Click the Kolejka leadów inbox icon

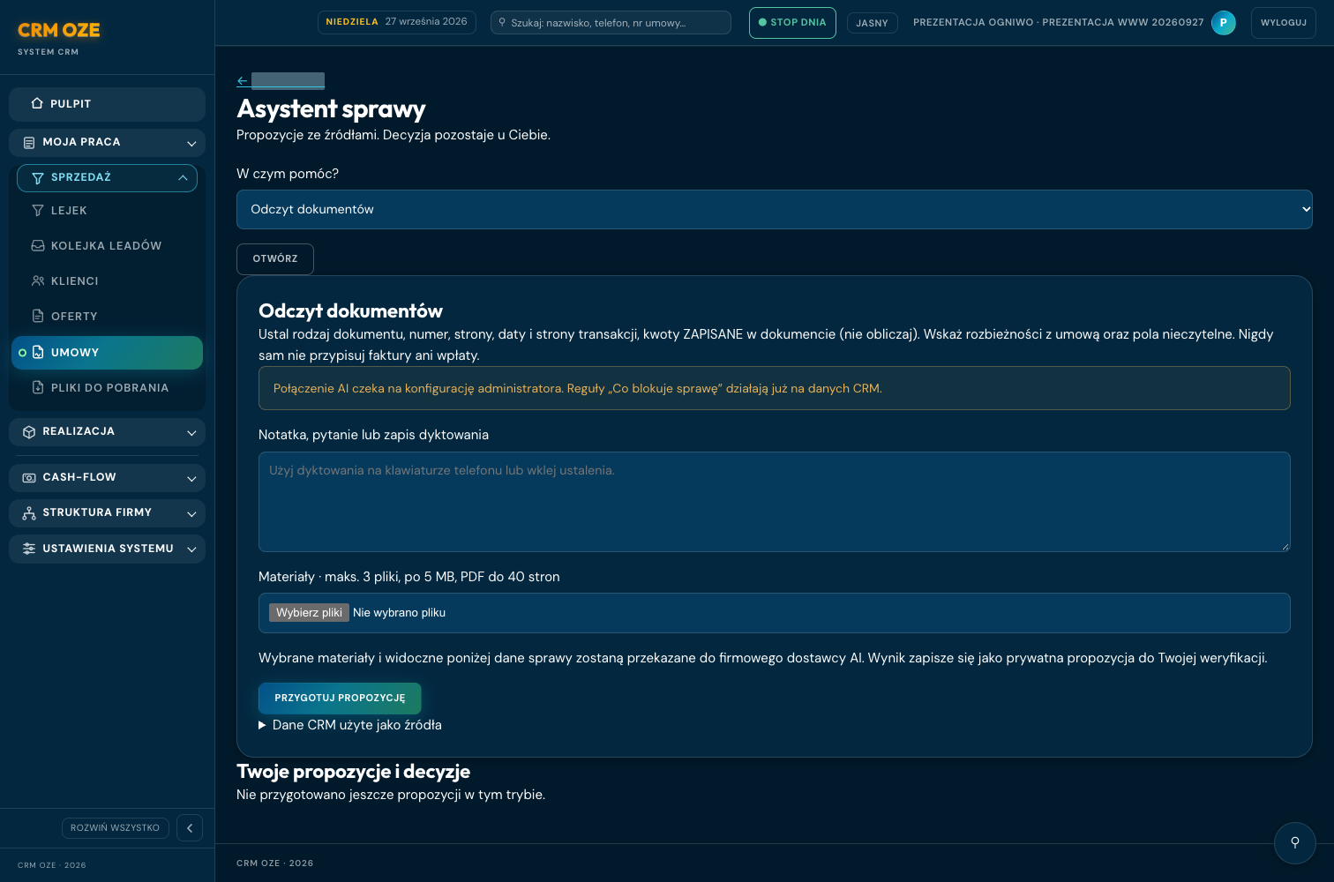38,246
